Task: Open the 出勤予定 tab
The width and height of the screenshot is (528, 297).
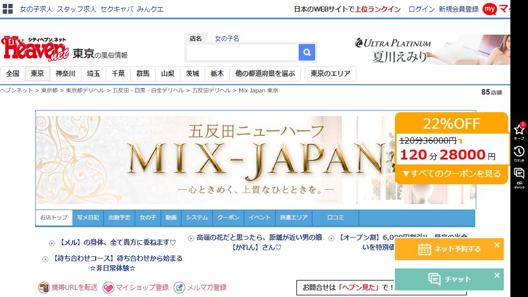Action: [119, 218]
